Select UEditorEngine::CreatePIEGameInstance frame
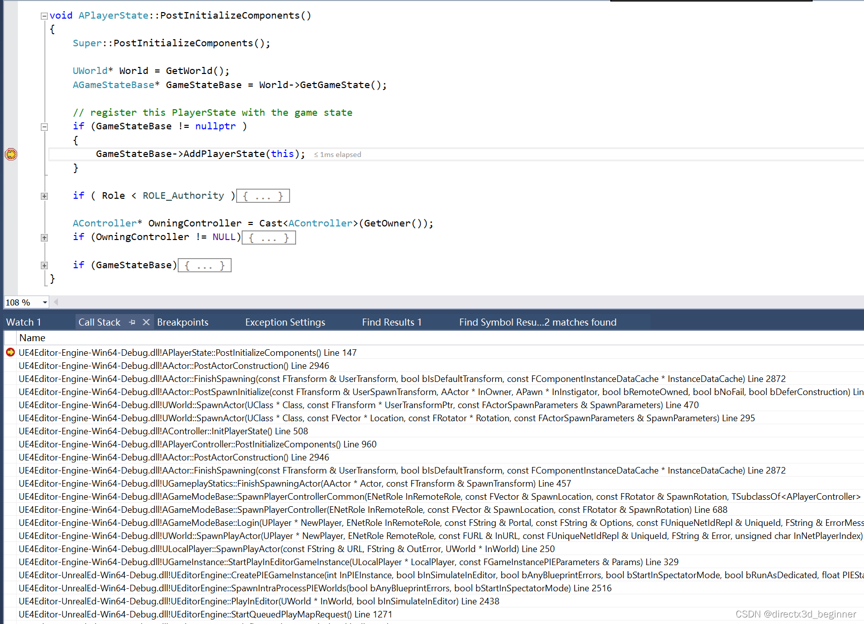 (x=441, y=575)
